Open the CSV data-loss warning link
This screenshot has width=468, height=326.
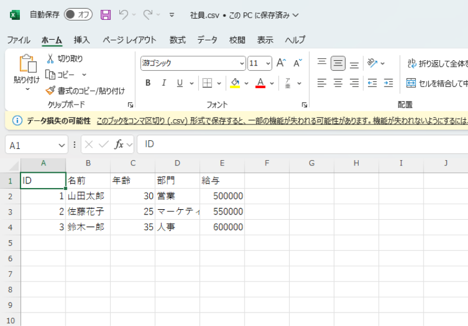282,121
